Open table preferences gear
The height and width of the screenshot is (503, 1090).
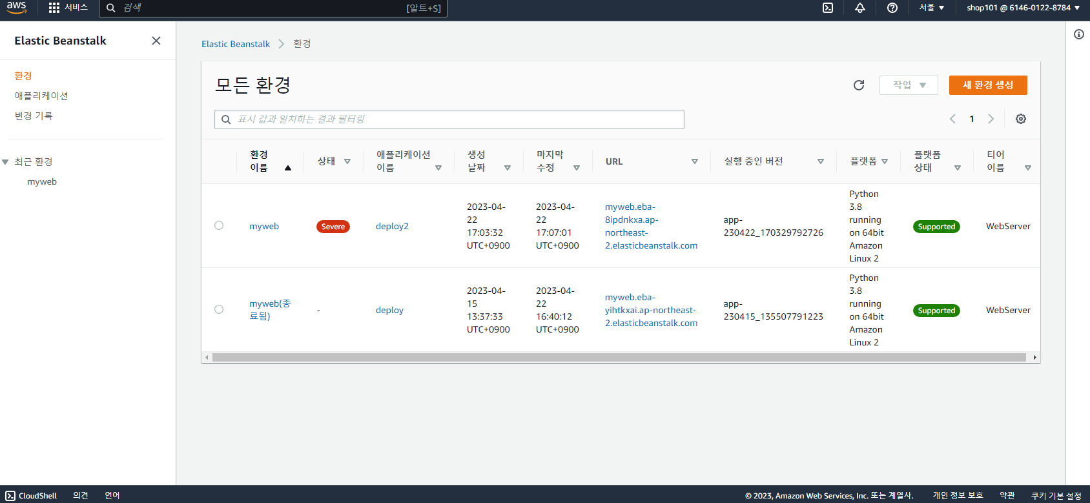(1021, 119)
